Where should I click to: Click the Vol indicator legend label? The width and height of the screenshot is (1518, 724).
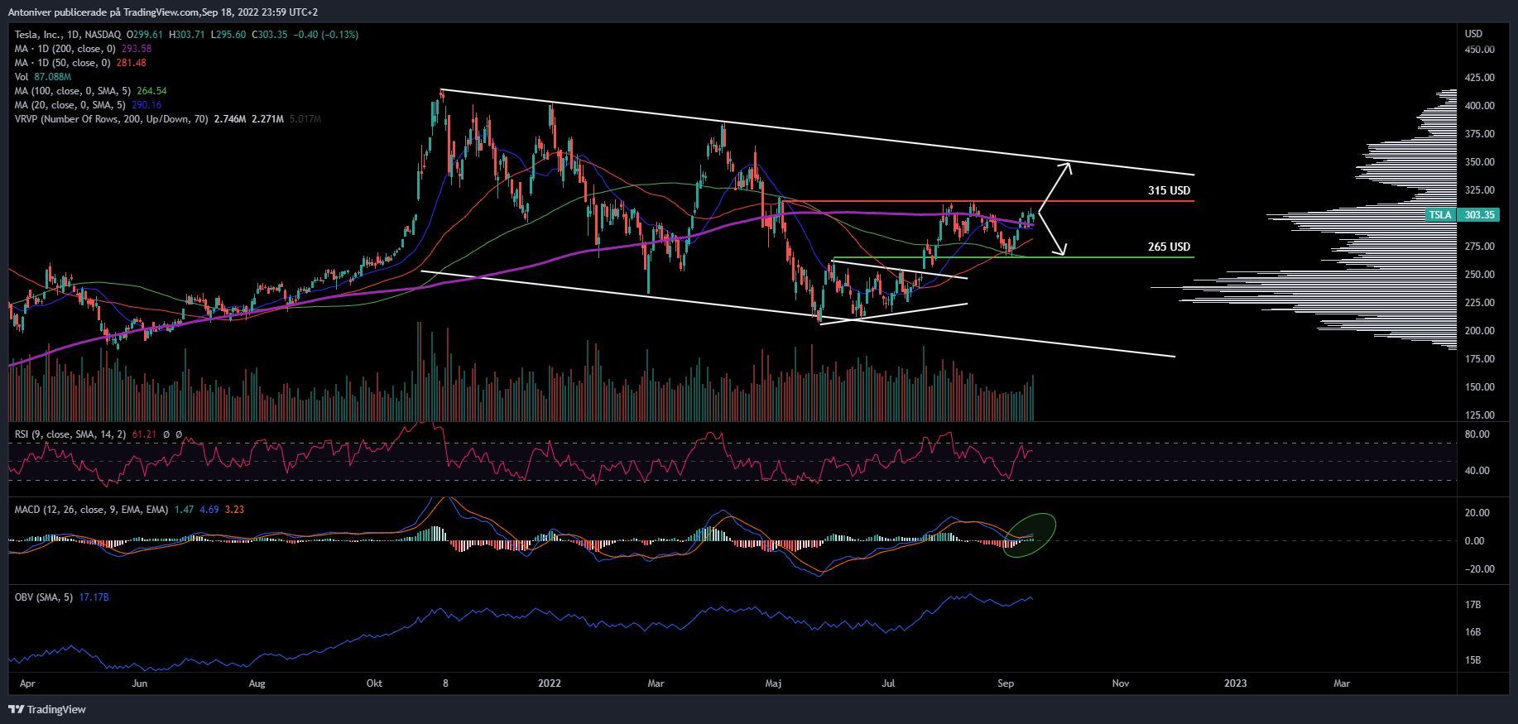coord(22,77)
